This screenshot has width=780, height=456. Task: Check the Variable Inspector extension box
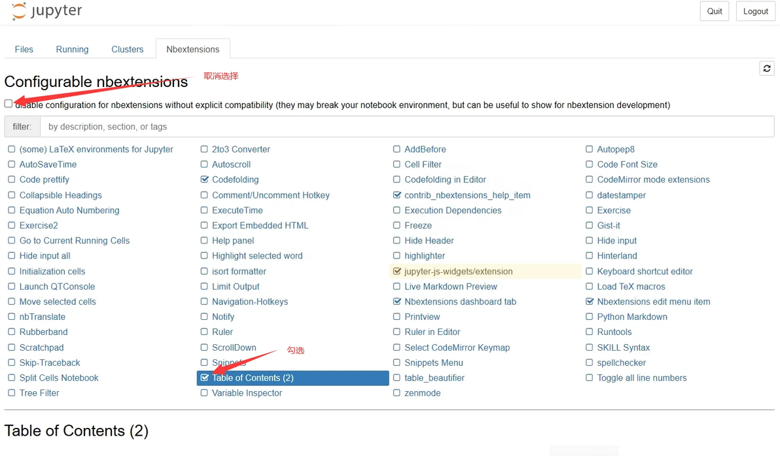point(205,393)
